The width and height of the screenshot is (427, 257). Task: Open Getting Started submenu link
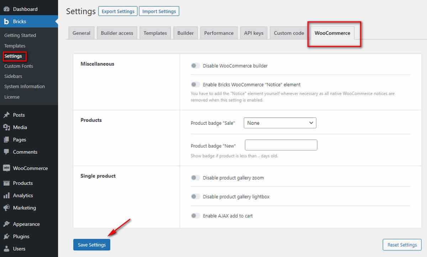pyautogui.click(x=20, y=36)
